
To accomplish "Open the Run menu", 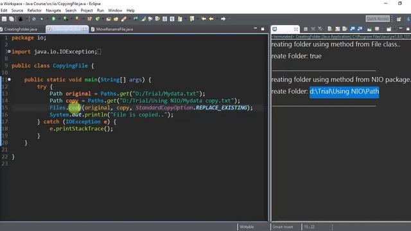I will coord(100,10).
